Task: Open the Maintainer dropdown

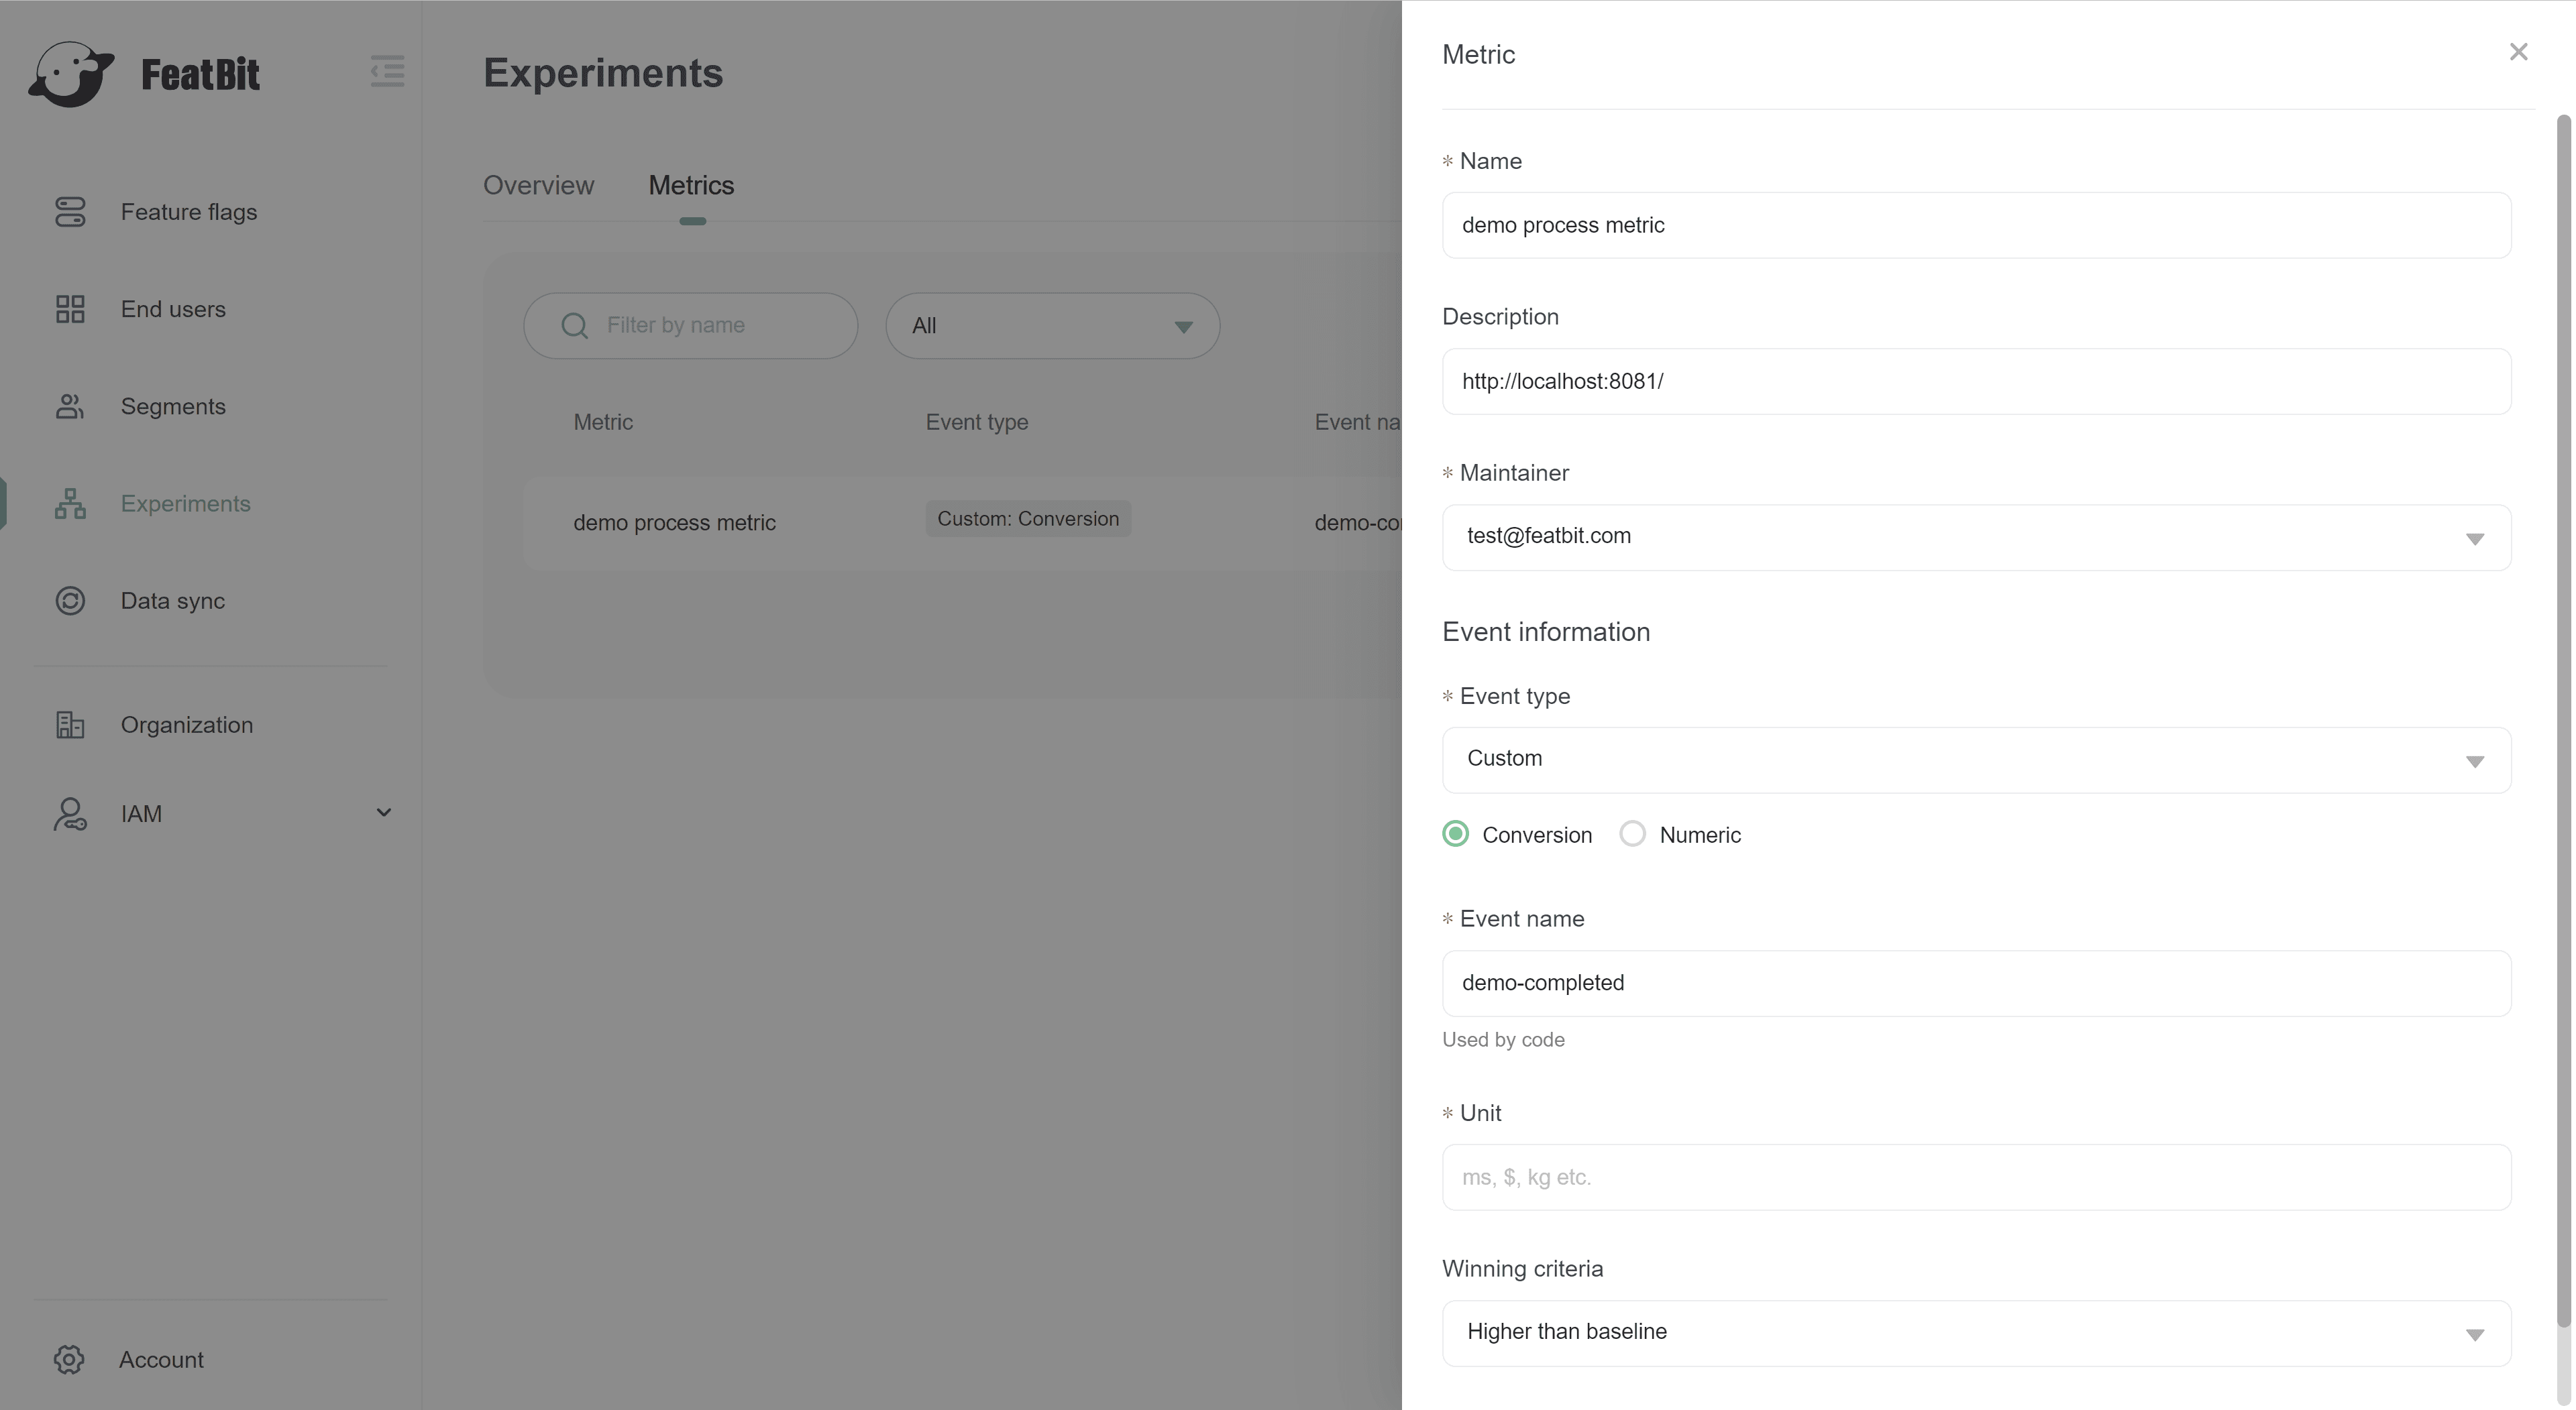Action: [x=1976, y=538]
